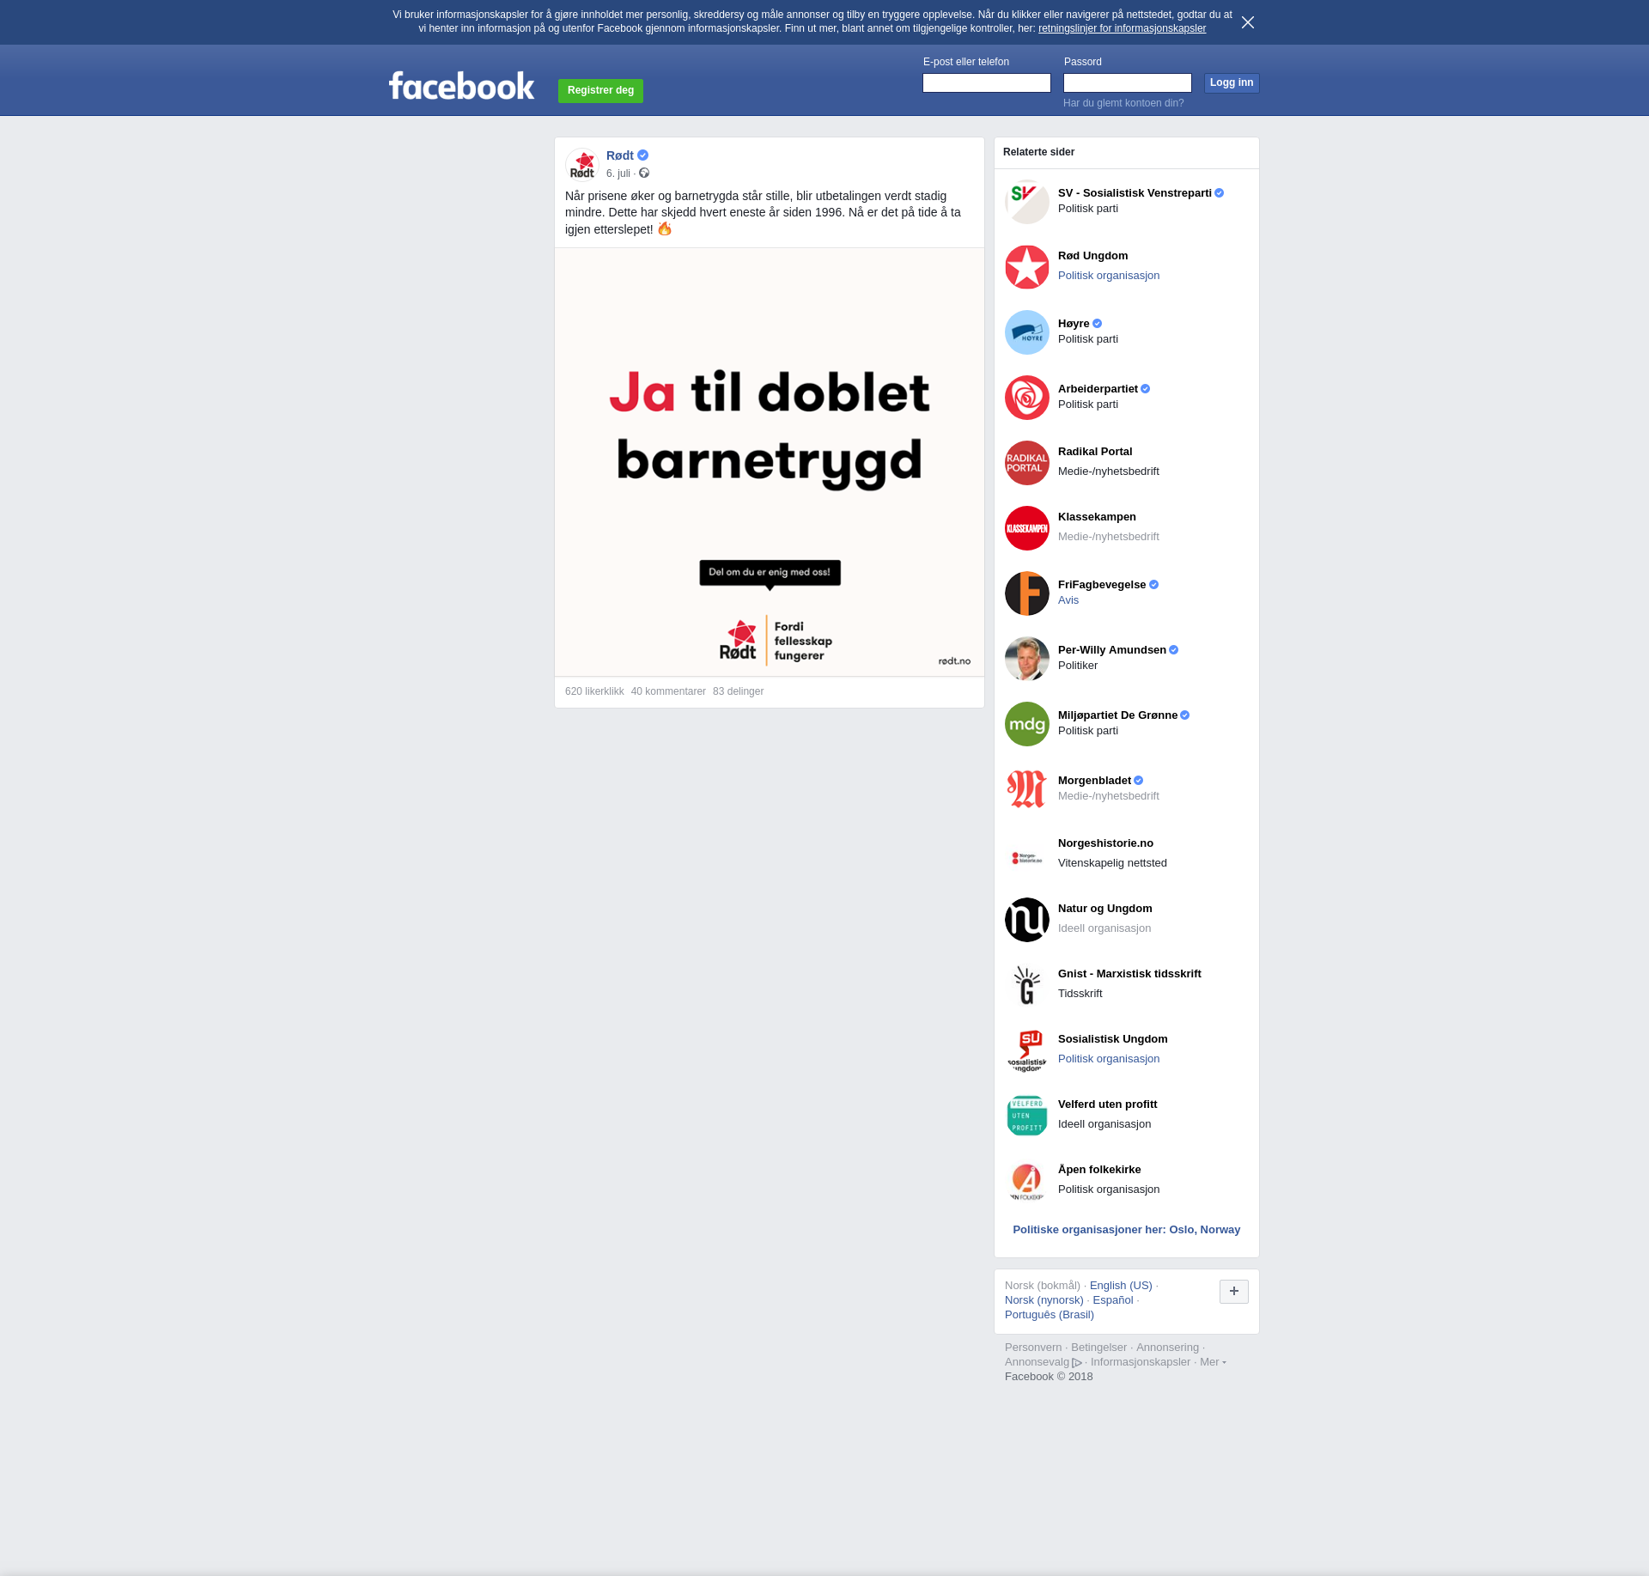The width and height of the screenshot is (1649, 1576).
Task: Open the Høyre page name
Action: click(1074, 324)
